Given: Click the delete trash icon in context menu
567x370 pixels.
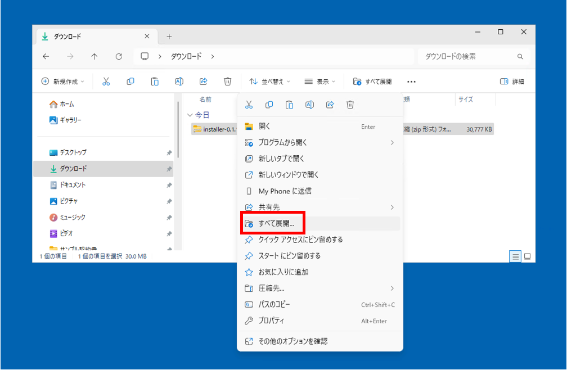Looking at the screenshot, I should click(x=350, y=105).
